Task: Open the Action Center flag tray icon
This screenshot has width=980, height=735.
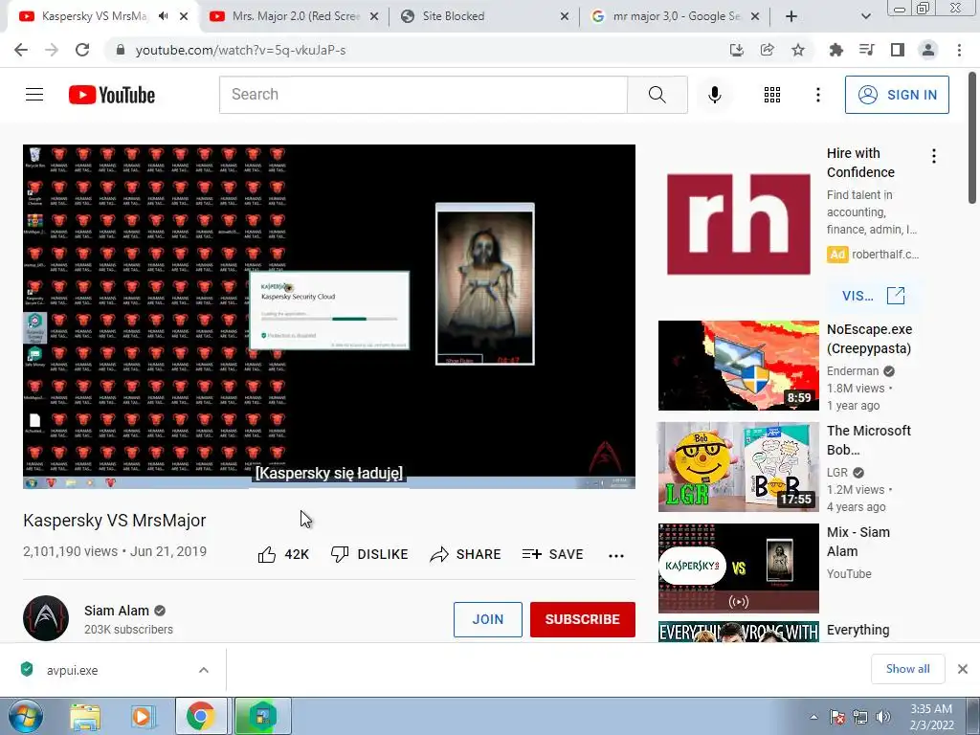Action: pos(837,717)
